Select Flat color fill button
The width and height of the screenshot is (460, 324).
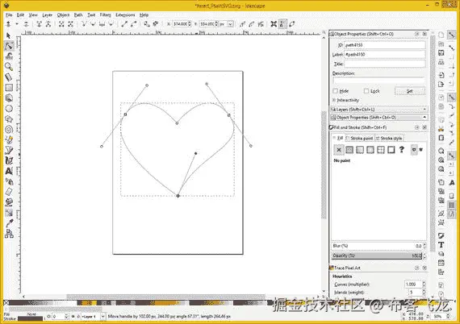point(349,150)
